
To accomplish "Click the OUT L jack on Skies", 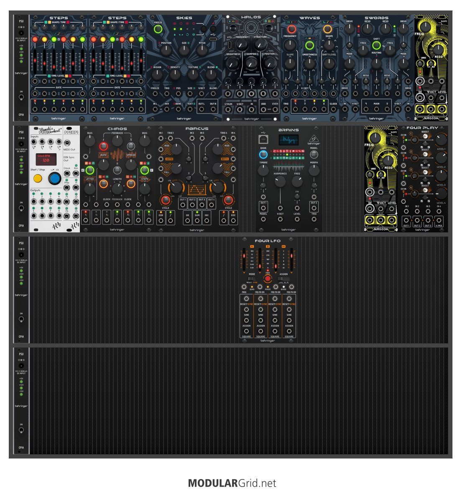I will tap(202, 109).
